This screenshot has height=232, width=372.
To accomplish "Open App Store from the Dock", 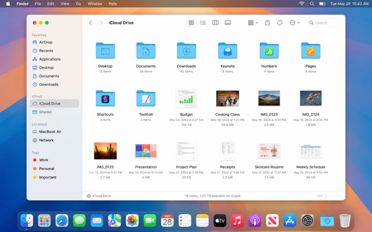I will pos(290,221).
